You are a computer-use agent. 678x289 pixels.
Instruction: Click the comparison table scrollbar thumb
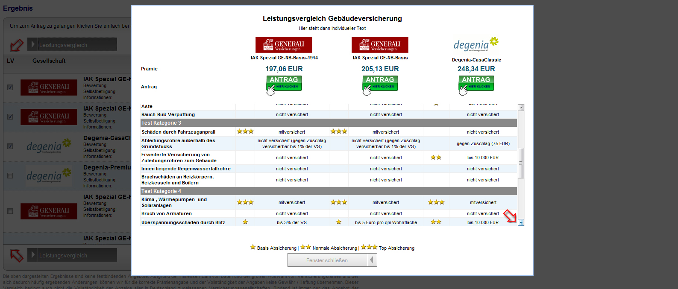click(x=521, y=163)
